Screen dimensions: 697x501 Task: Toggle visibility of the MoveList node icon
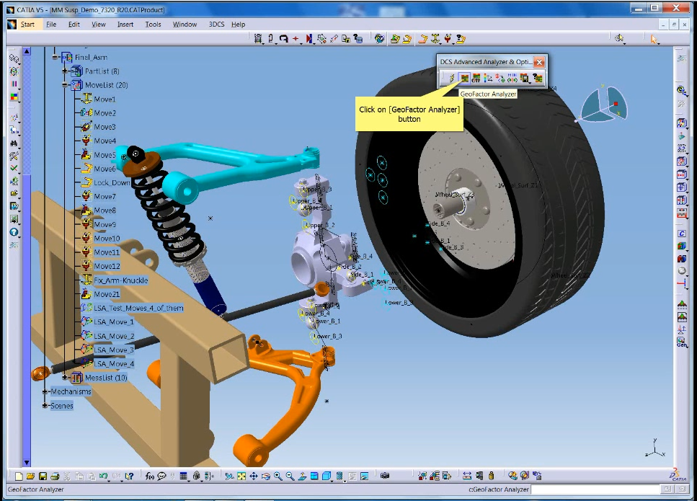[76, 84]
